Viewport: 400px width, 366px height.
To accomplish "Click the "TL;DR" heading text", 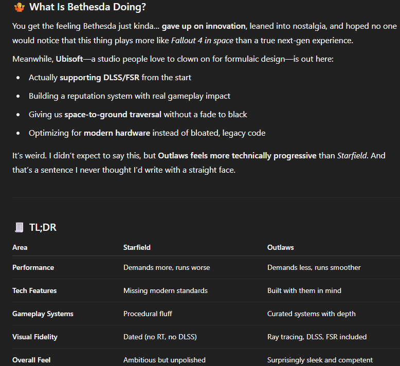I will pyautogui.click(x=43, y=227).
